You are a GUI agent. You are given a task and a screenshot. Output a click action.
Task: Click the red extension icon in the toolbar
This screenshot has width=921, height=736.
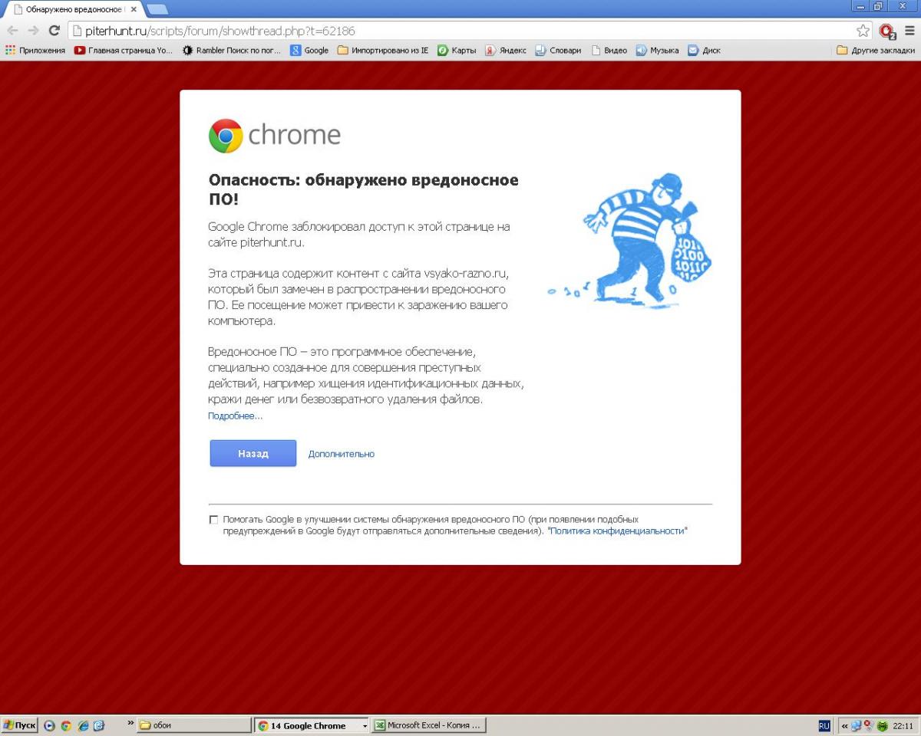click(x=887, y=31)
